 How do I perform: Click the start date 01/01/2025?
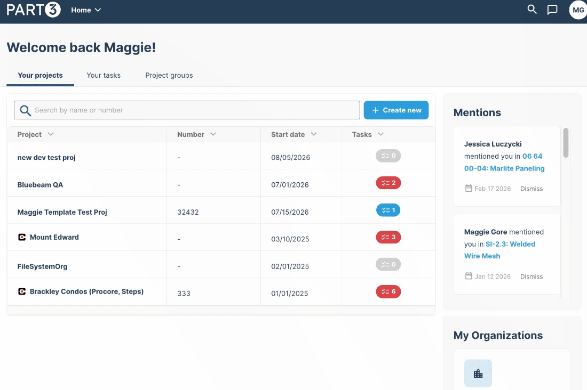pyautogui.click(x=290, y=294)
